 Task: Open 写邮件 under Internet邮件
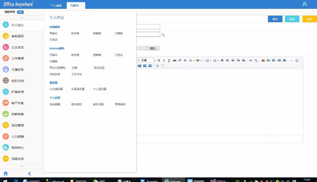tap(54, 55)
